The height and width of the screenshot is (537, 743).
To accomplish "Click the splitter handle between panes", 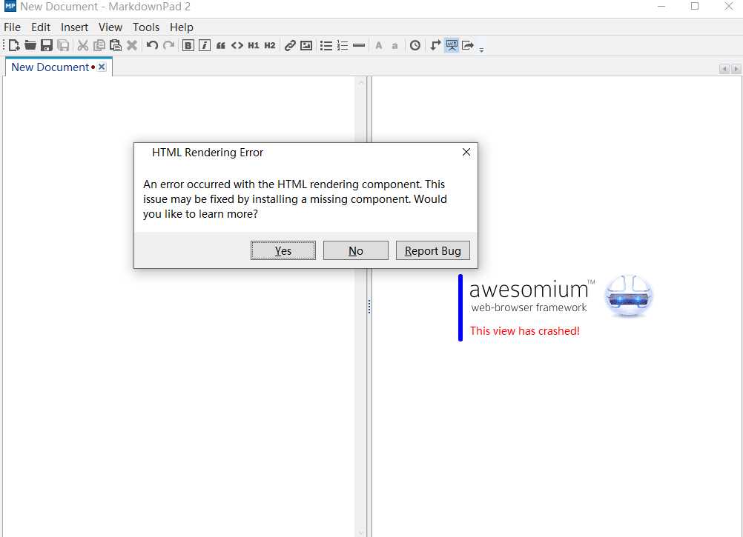I will point(369,307).
